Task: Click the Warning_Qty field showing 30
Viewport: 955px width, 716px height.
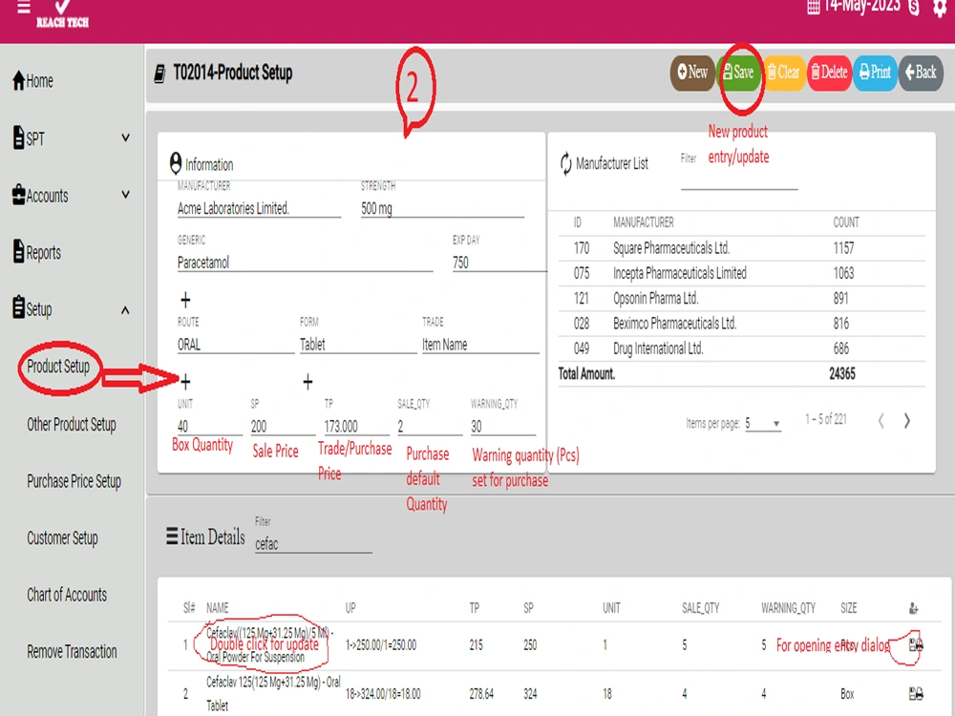Action: (x=503, y=426)
